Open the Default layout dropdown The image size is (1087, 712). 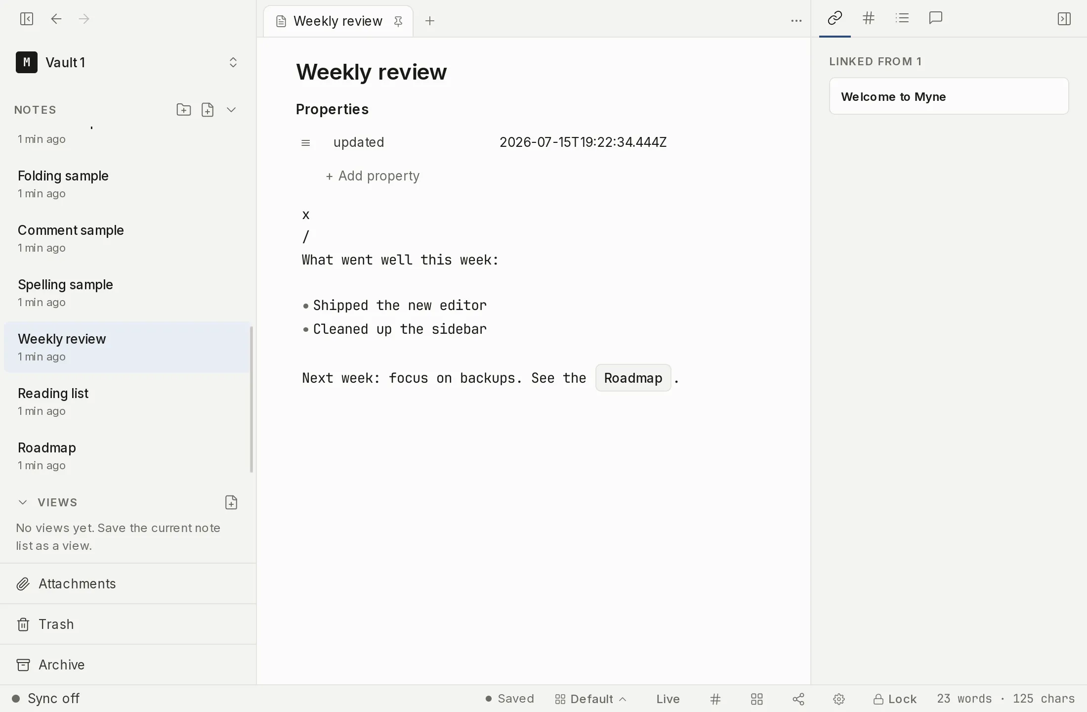[590, 699]
